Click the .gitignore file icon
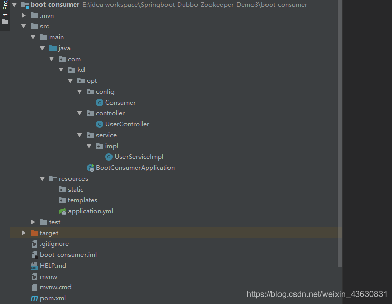 point(34,244)
